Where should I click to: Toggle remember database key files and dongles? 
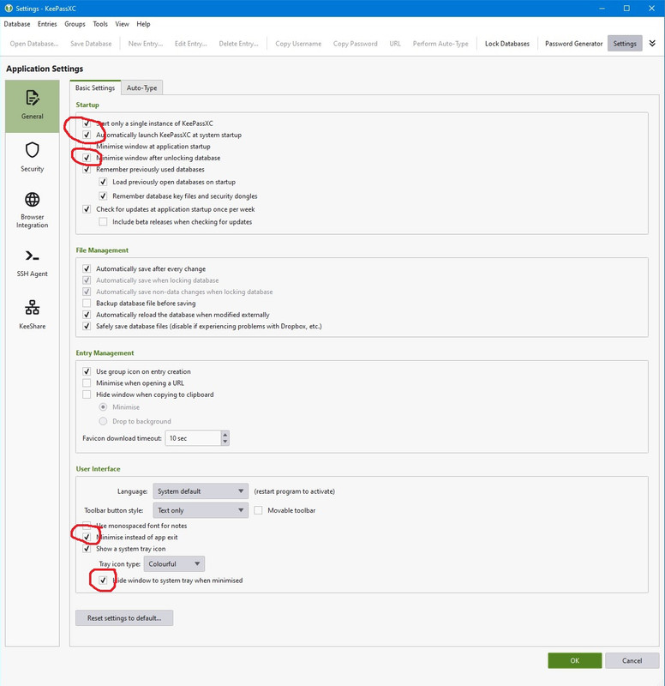tap(103, 196)
